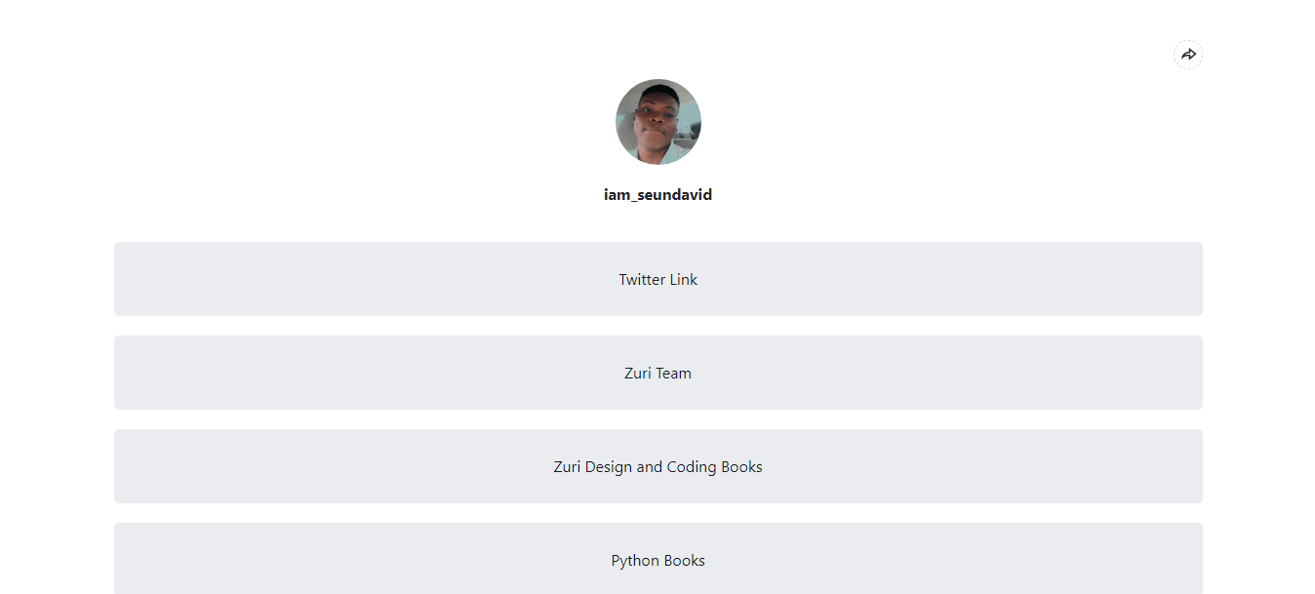Viewport: 1315px width, 594px height.
Task: Open the iam_seundavid profile picture
Action: point(658,122)
